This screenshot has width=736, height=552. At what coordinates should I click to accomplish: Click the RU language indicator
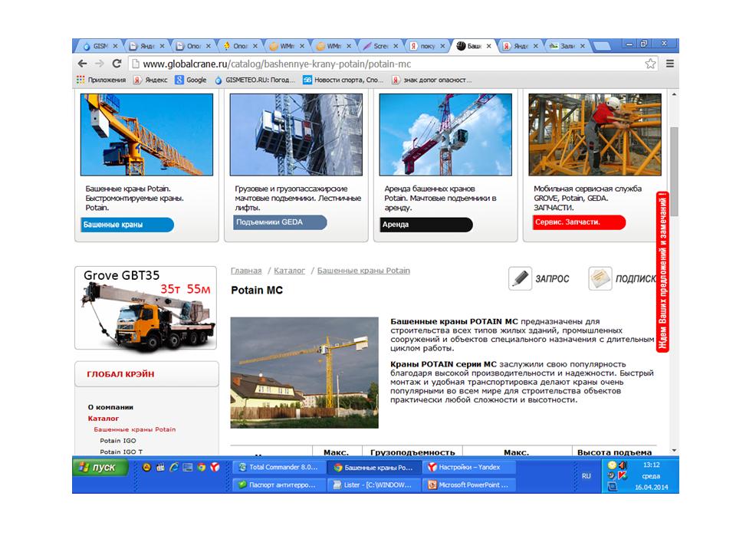coord(586,476)
